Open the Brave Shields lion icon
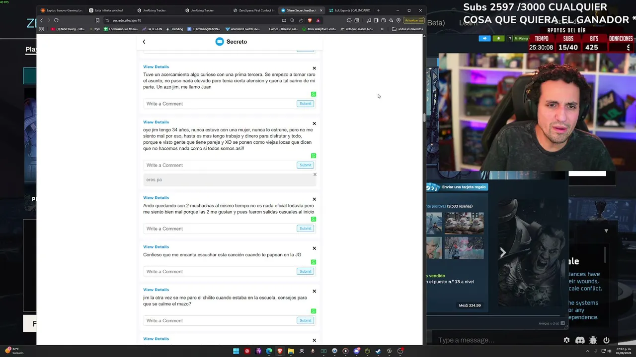 310,20
